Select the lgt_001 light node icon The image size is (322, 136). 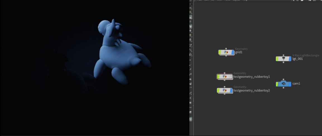[x=283, y=59]
